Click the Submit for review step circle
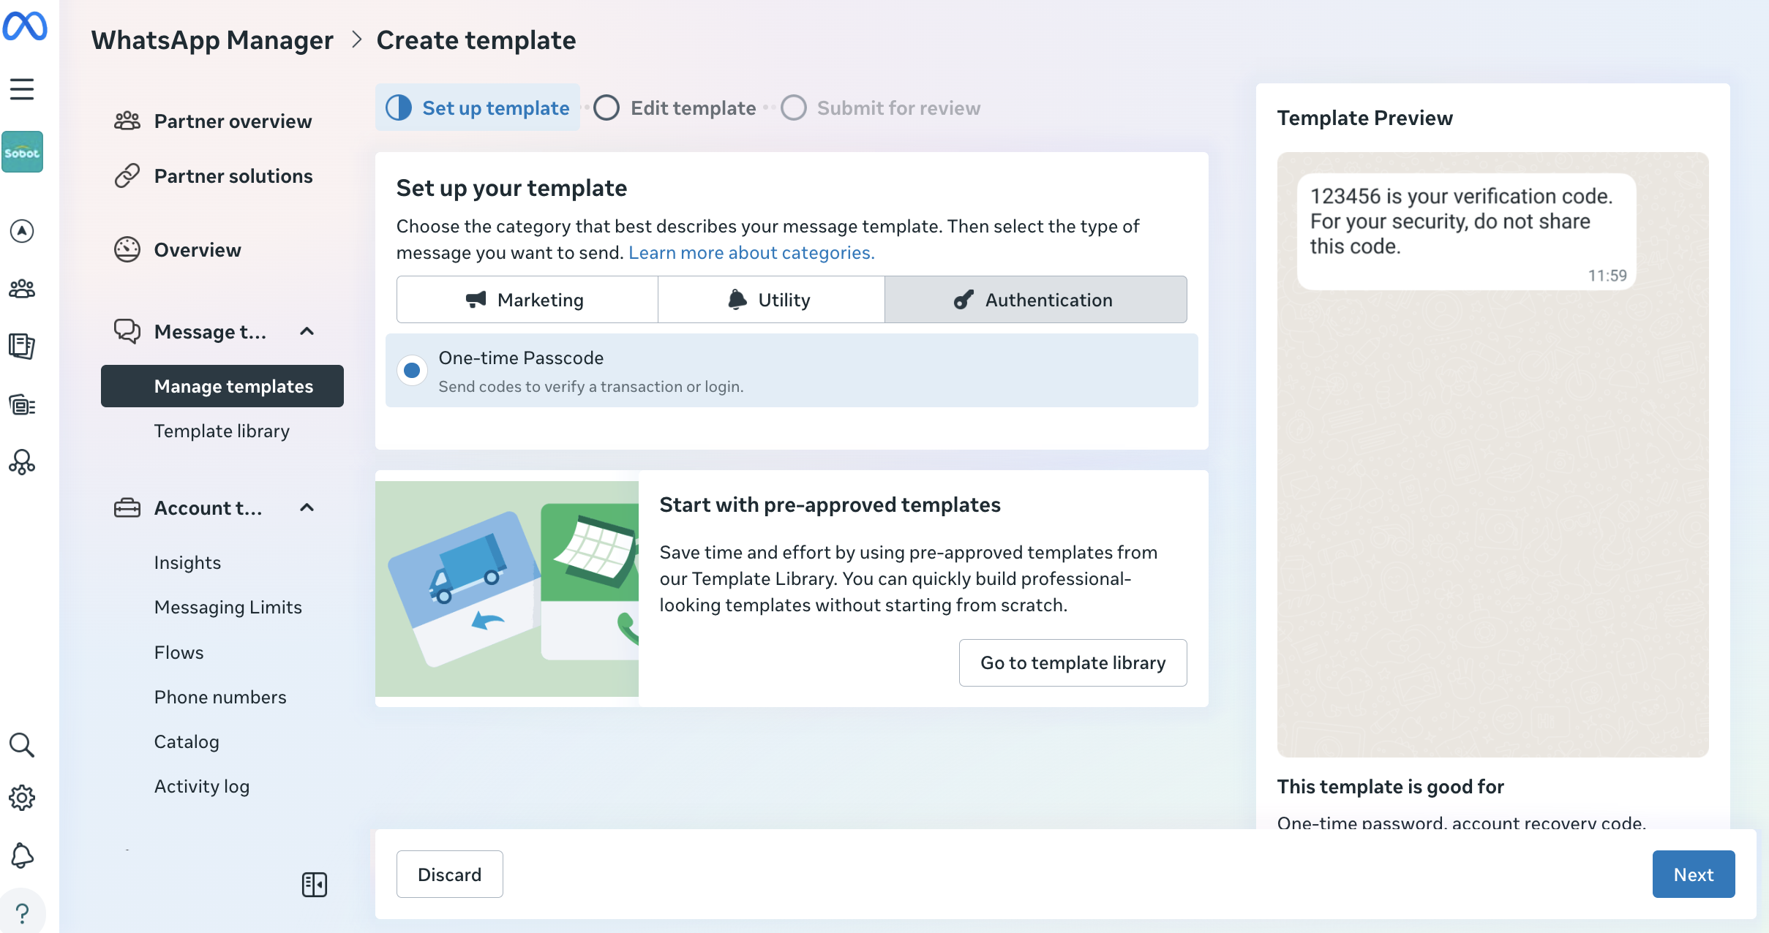This screenshot has width=1769, height=933. 794,108
